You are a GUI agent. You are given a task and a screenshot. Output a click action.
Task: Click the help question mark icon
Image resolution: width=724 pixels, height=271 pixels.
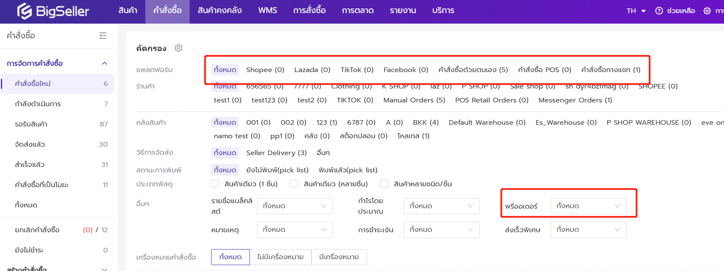tap(659, 11)
